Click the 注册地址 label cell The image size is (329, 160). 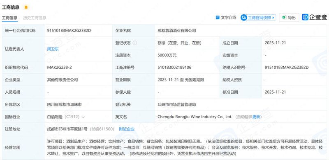click(x=23, y=129)
